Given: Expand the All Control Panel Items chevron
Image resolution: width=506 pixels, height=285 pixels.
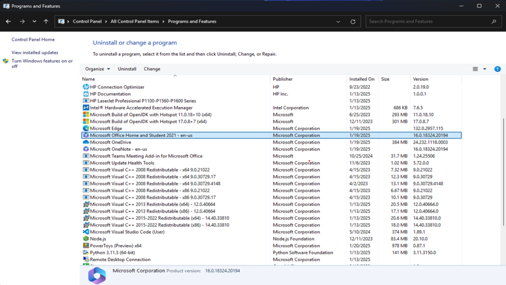Looking at the screenshot, I should (164, 21).
